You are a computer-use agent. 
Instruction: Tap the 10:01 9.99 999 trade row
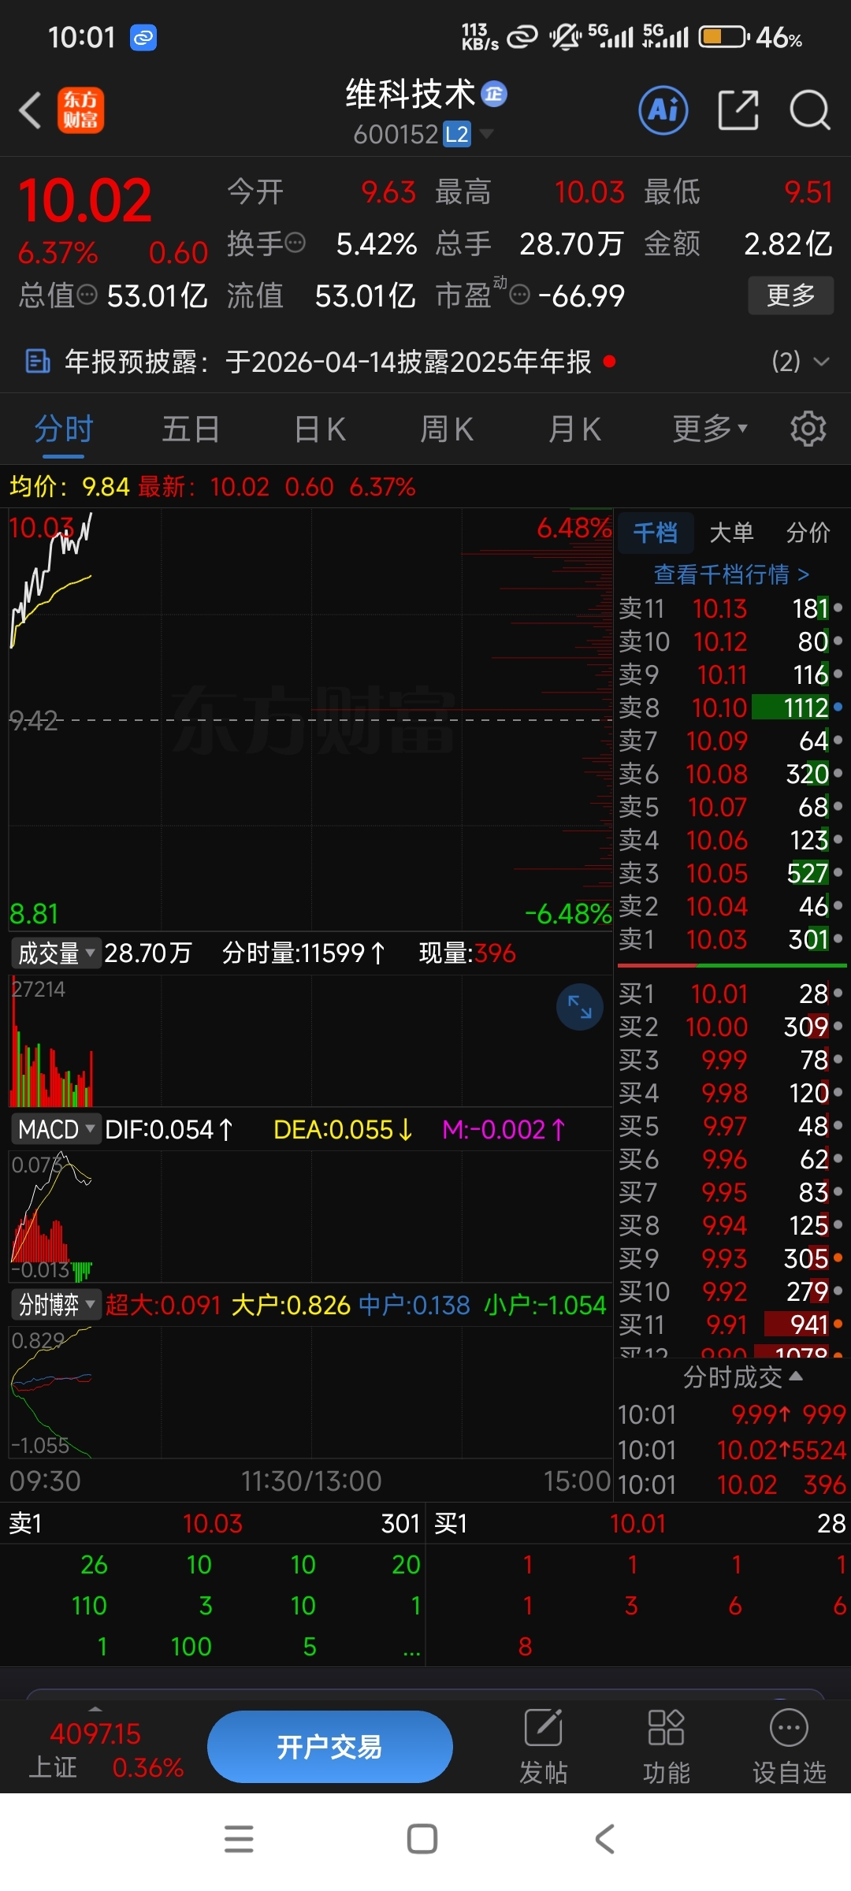pos(731,1415)
